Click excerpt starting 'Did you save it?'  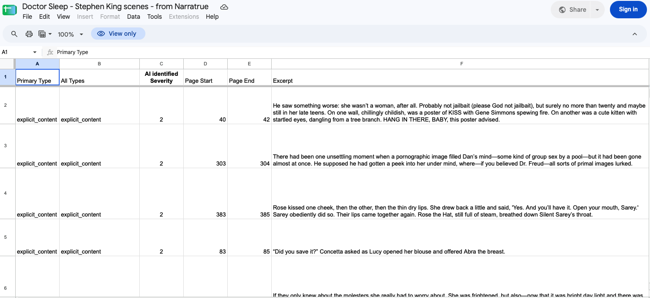(460, 237)
